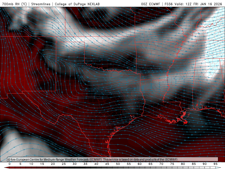Click the "Streamlines" label in the header
225x169 pixels.
[x=41, y=4]
